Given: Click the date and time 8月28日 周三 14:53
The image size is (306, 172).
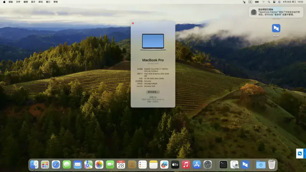Looking at the screenshot, I should click(293, 2).
